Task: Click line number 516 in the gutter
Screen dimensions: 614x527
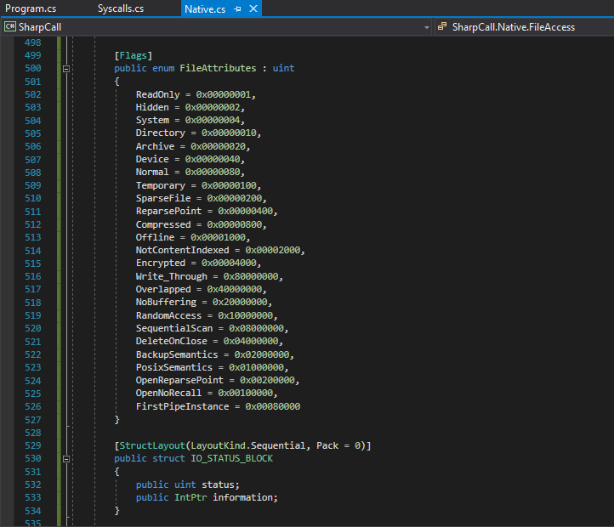Action: (33, 276)
